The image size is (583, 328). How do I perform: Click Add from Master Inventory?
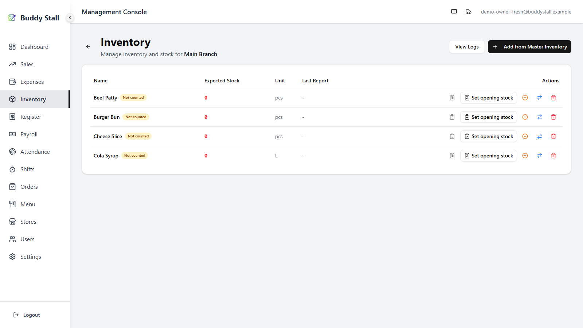(x=529, y=47)
